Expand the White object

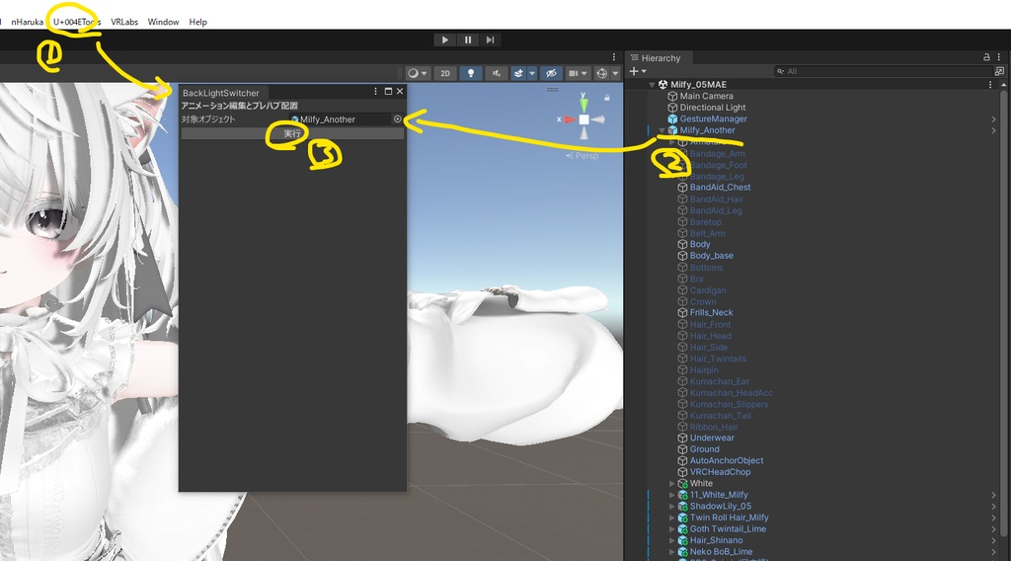click(671, 484)
